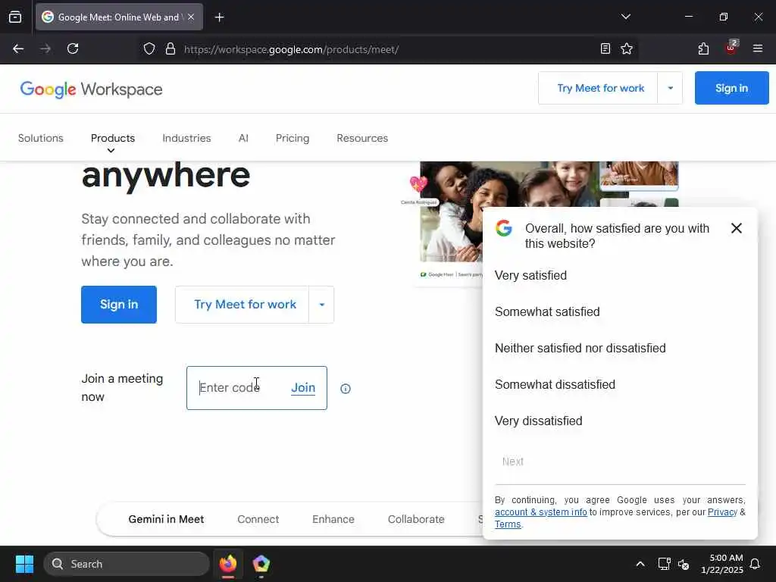Screen dimensions: 776x582
Task: View site security lock icon
Action: (x=171, y=48)
